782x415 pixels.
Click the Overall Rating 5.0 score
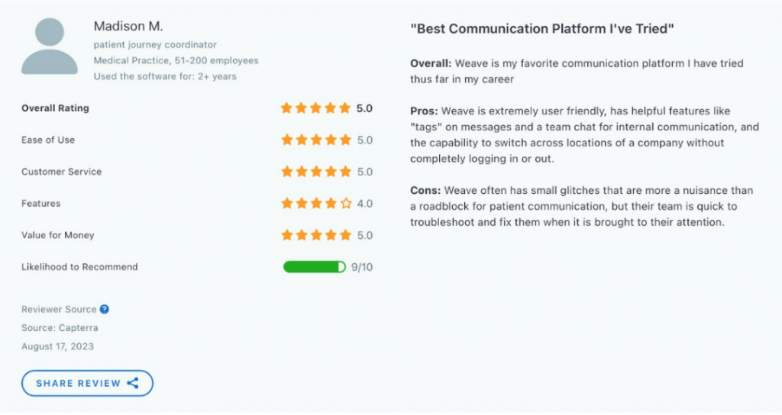point(364,108)
